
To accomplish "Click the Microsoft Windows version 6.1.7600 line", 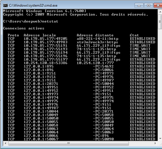I will click(44, 11).
